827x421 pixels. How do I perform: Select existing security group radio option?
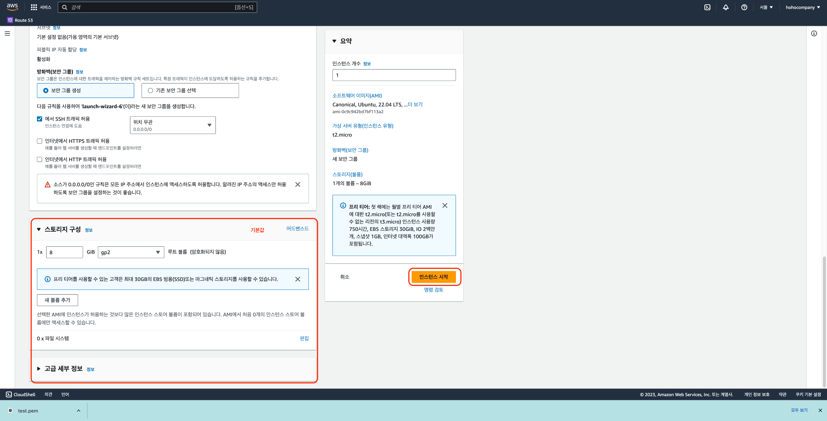tap(150, 91)
